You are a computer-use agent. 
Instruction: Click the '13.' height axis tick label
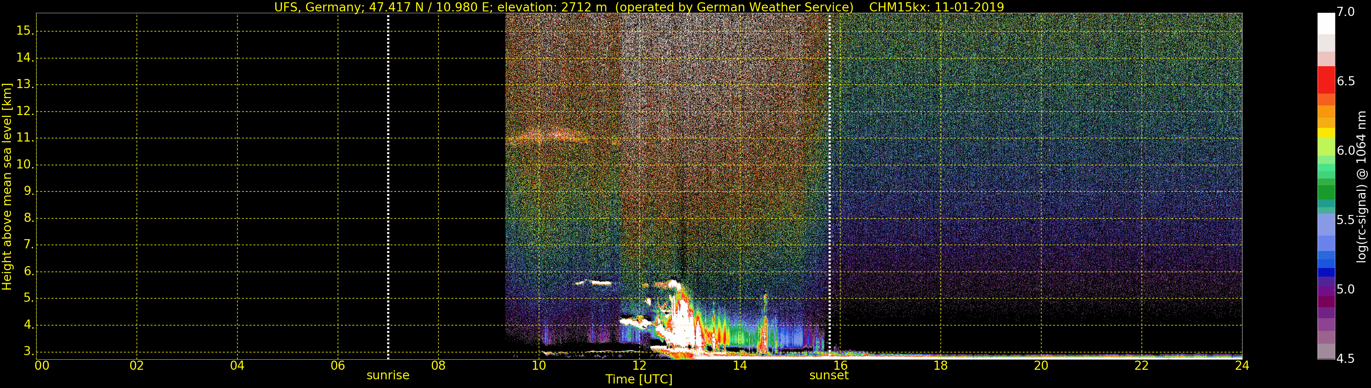click(x=25, y=84)
